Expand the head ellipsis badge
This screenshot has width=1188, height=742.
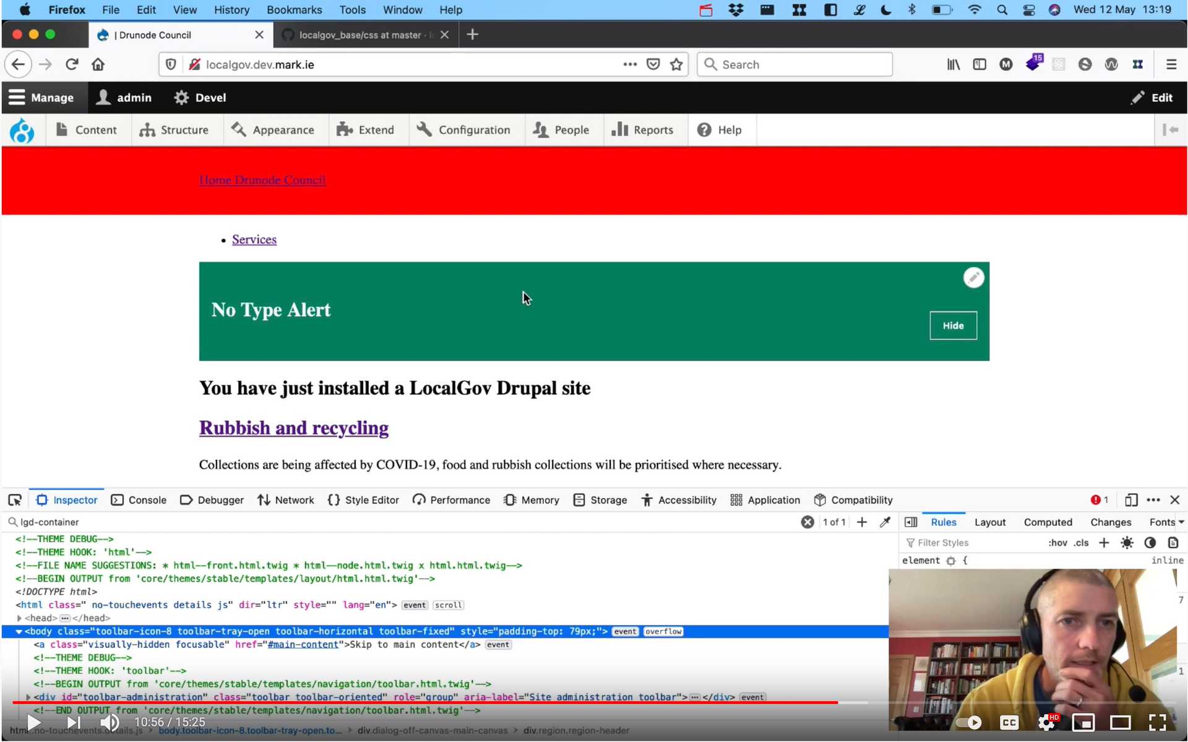tap(65, 618)
